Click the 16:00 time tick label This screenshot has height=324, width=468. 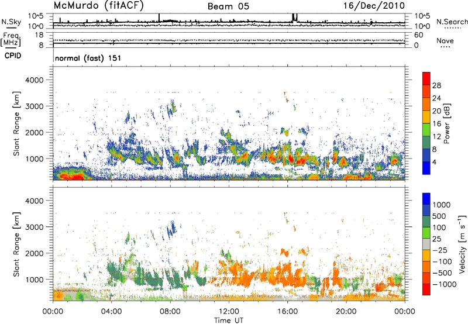click(x=287, y=312)
